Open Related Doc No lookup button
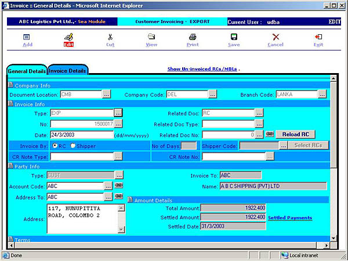Image resolution: width=348 pixels, height=261 pixels. point(259,135)
